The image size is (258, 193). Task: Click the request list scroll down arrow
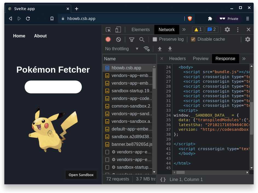pos(154,172)
